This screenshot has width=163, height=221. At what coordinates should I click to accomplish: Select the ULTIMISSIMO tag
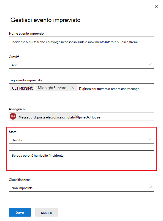click(22, 87)
